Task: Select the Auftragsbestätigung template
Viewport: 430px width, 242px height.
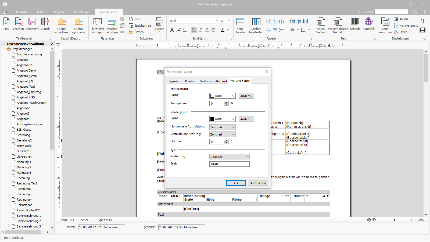Action: tap(30, 124)
